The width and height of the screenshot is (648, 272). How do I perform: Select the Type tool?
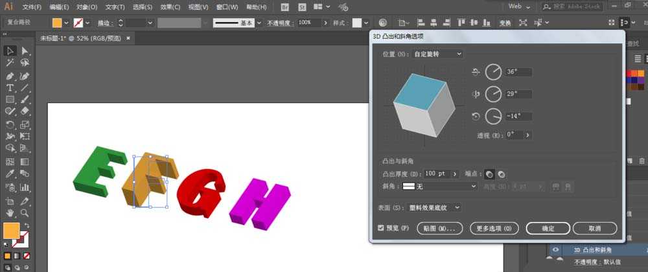coord(10,87)
